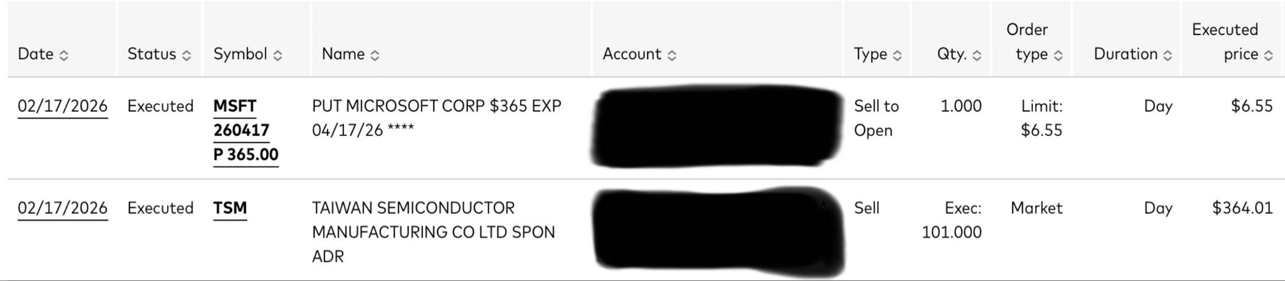Click the $364.01 executed price cell
The height and width of the screenshot is (281, 1285).
point(1242,208)
